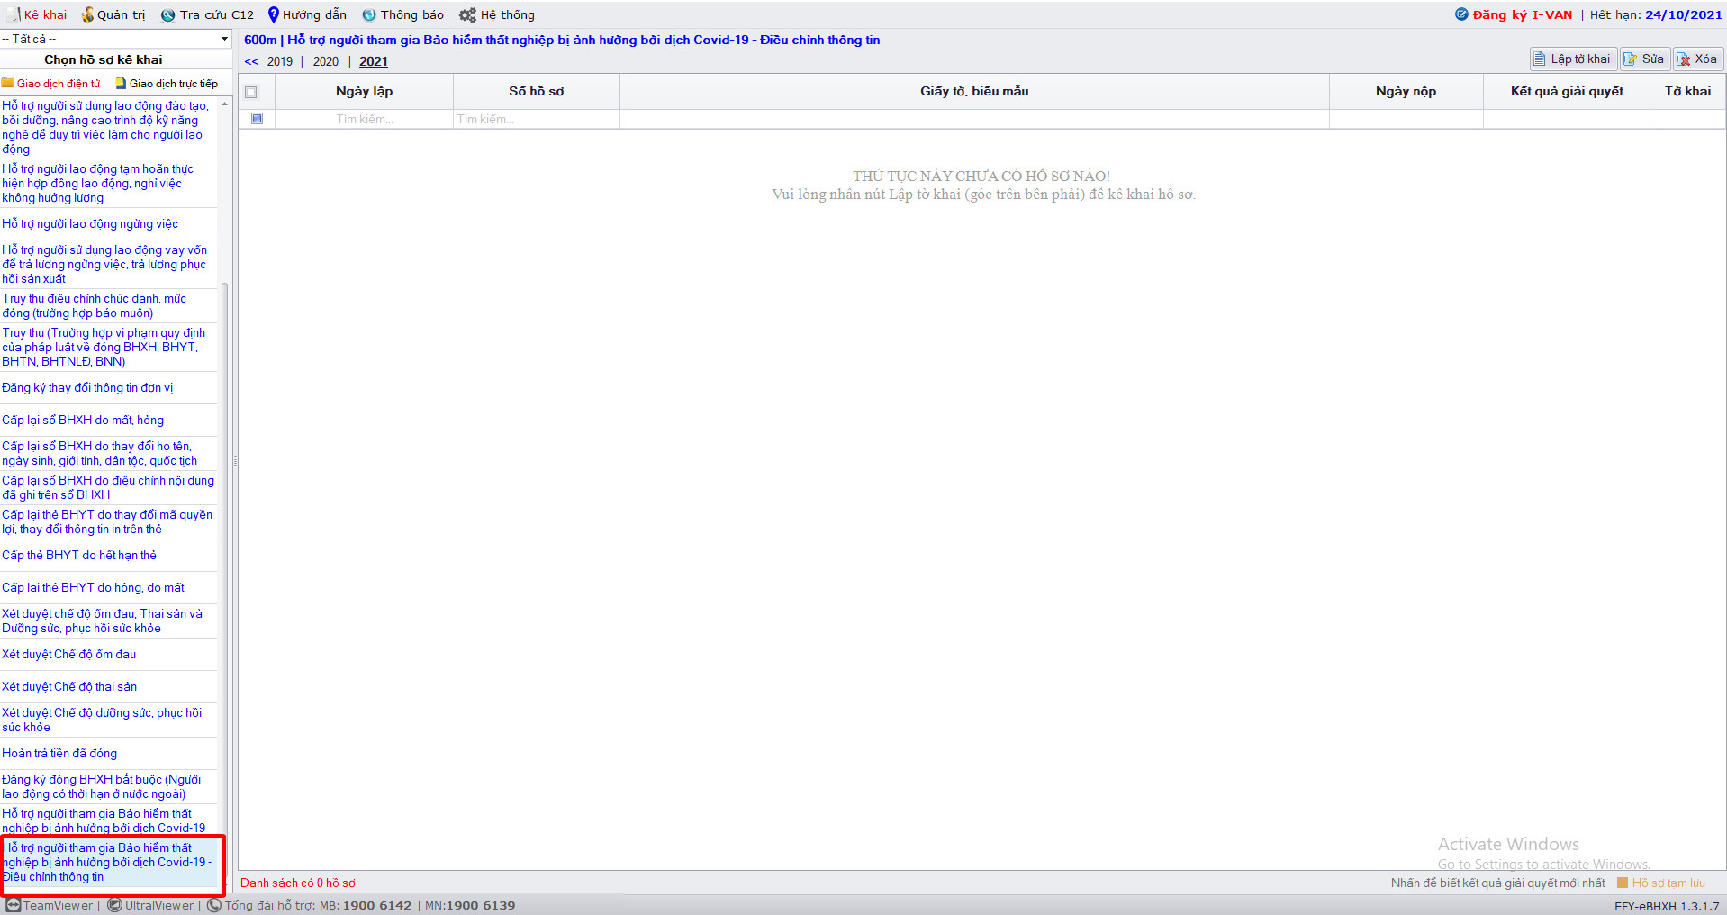Expand the Tất cả dropdown
This screenshot has width=1727, height=915.
pyautogui.click(x=224, y=39)
